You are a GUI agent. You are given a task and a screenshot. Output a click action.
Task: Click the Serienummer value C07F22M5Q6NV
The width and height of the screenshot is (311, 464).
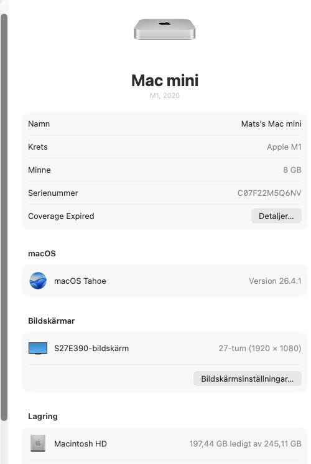(x=269, y=193)
